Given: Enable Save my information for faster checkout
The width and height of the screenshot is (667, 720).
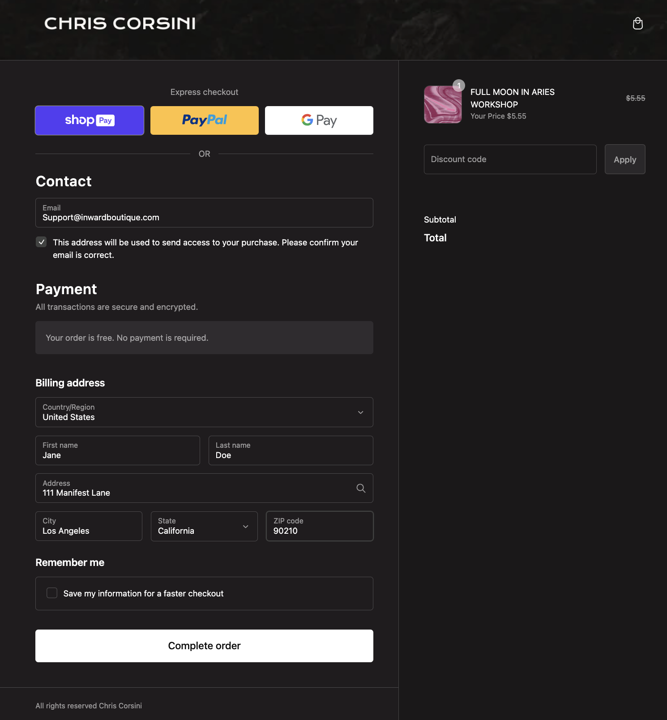Looking at the screenshot, I should pos(52,593).
